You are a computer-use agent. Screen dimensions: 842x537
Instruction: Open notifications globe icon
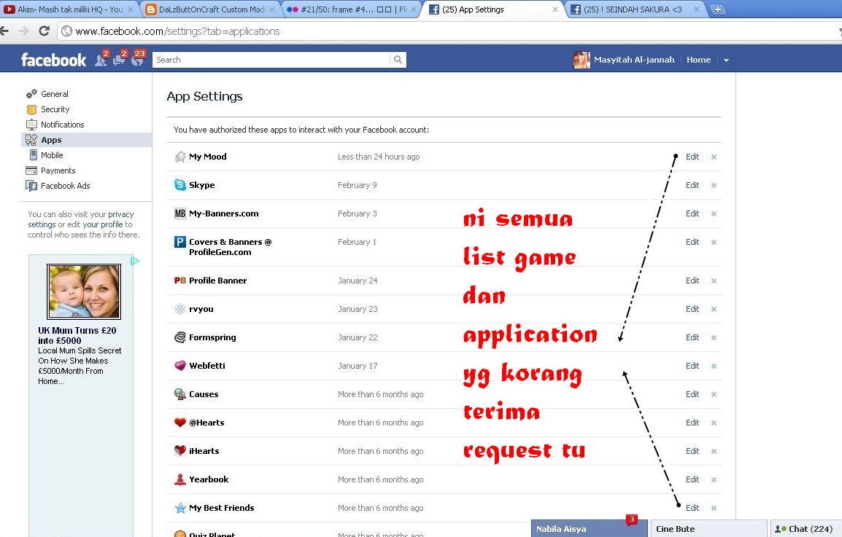pyautogui.click(x=137, y=60)
